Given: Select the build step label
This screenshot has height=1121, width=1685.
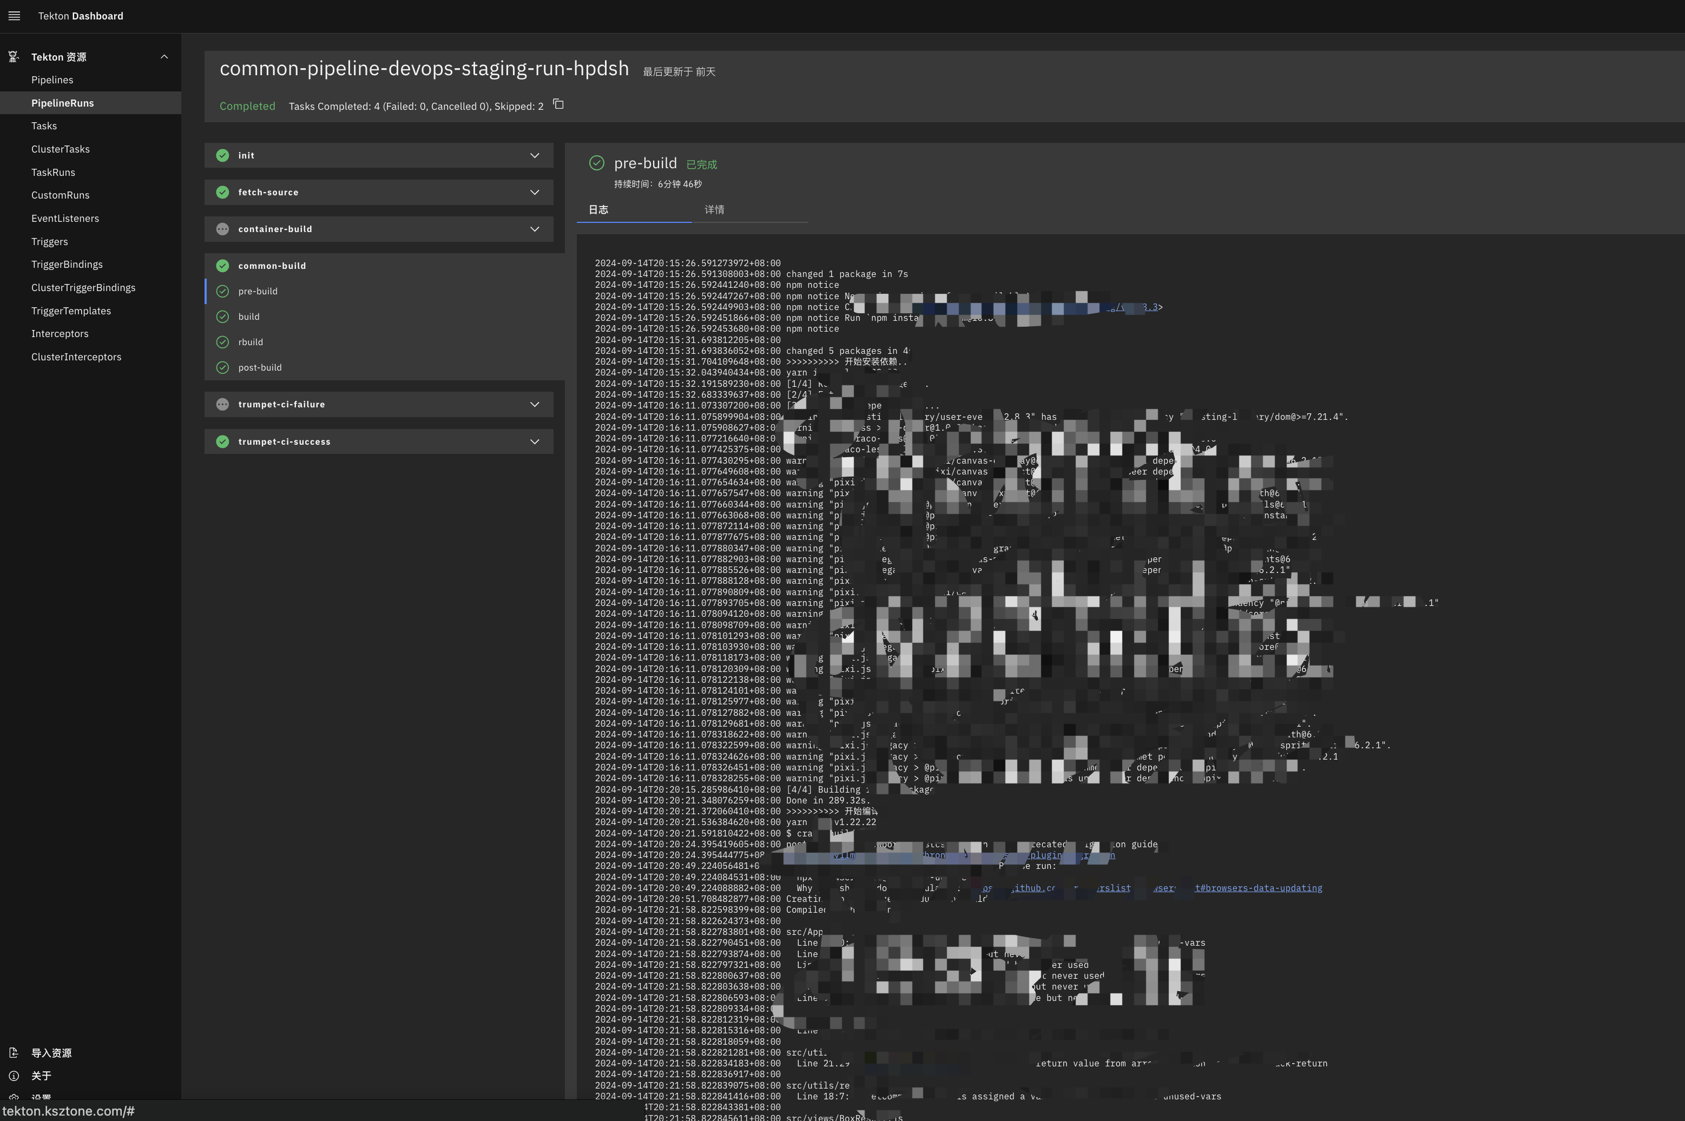Looking at the screenshot, I should [x=249, y=316].
